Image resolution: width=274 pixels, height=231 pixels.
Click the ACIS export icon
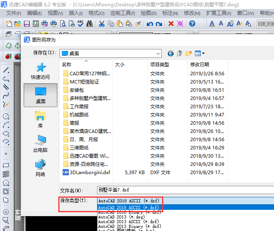point(36,24)
